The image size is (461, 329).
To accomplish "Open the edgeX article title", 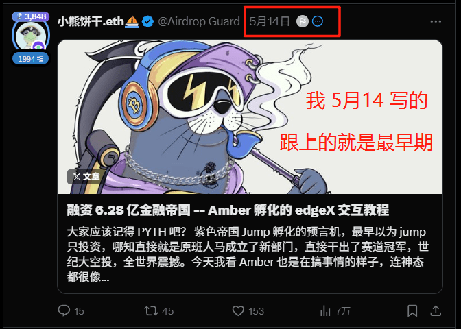I will point(228,210).
